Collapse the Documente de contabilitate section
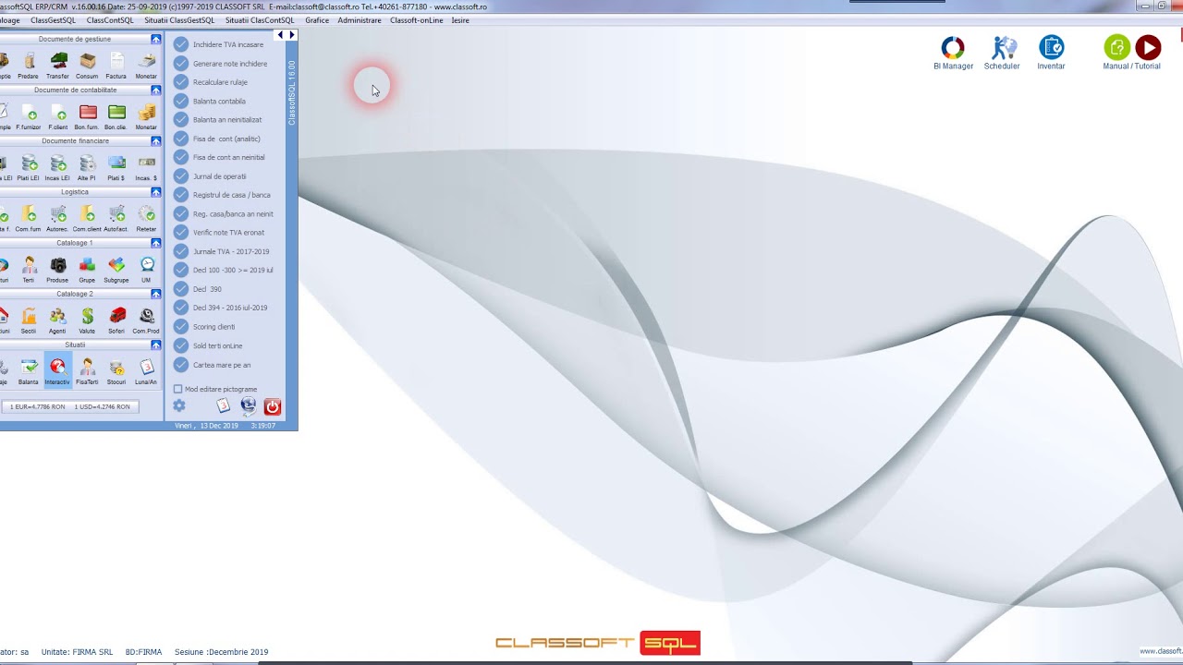The image size is (1183, 665). [x=156, y=91]
